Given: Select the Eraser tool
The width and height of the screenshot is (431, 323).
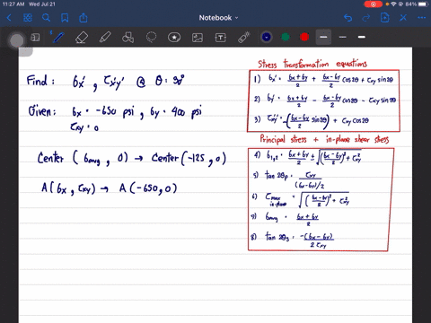Looking at the screenshot, I should coord(82,38).
